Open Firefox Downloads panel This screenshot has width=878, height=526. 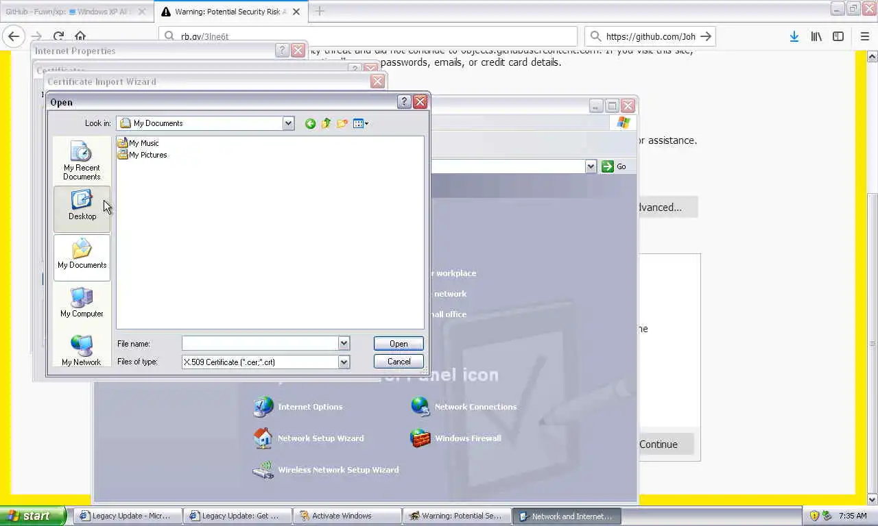tap(794, 36)
